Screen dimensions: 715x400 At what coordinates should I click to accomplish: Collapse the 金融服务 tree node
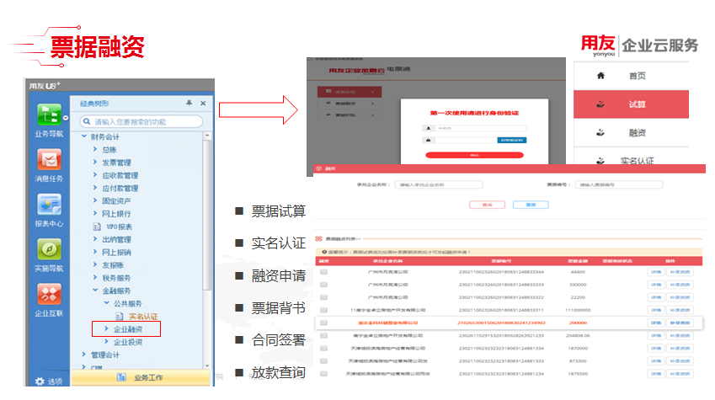click(x=95, y=290)
